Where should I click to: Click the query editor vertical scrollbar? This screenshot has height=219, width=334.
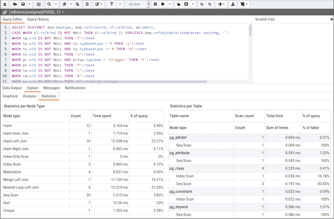tap(250, 31)
